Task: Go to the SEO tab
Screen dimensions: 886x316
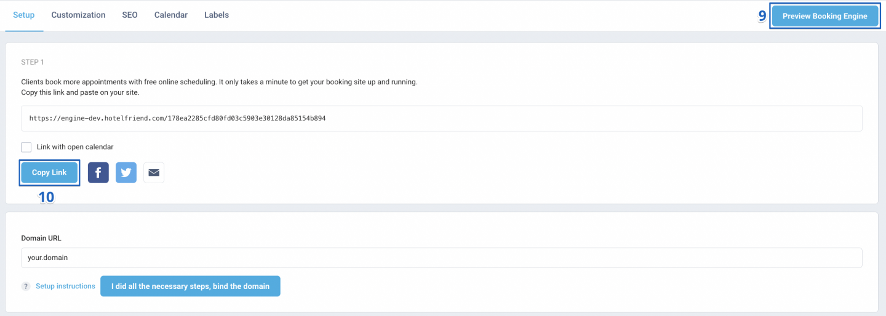Action: click(x=130, y=15)
